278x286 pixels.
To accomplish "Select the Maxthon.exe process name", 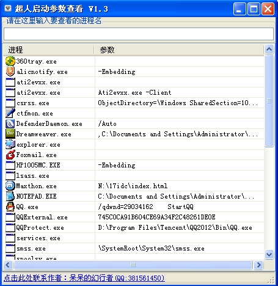I will (37, 186).
